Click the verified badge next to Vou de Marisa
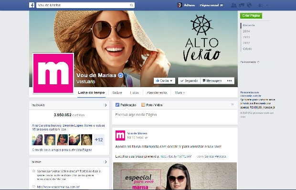This screenshot has width=296, height=190. 121,75
